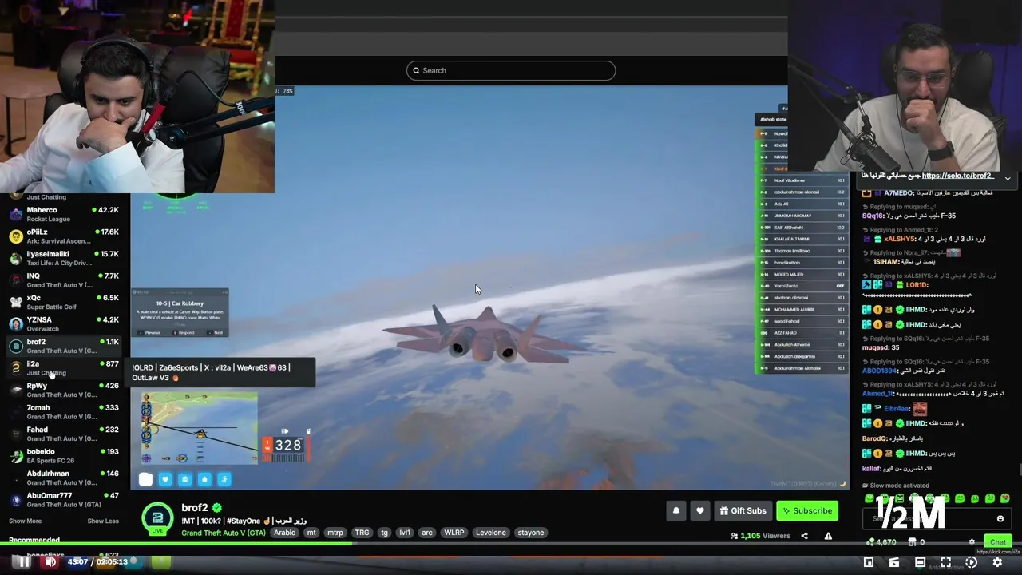Select brof2 channel in sidebar
The height and width of the screenshot is (575, 1022).
(64, 346)
